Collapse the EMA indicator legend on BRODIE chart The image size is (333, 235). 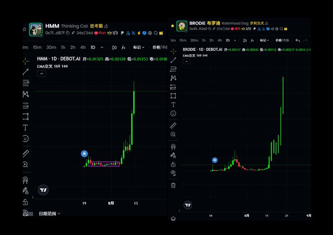pyautogui.click(x=187, y=62)
